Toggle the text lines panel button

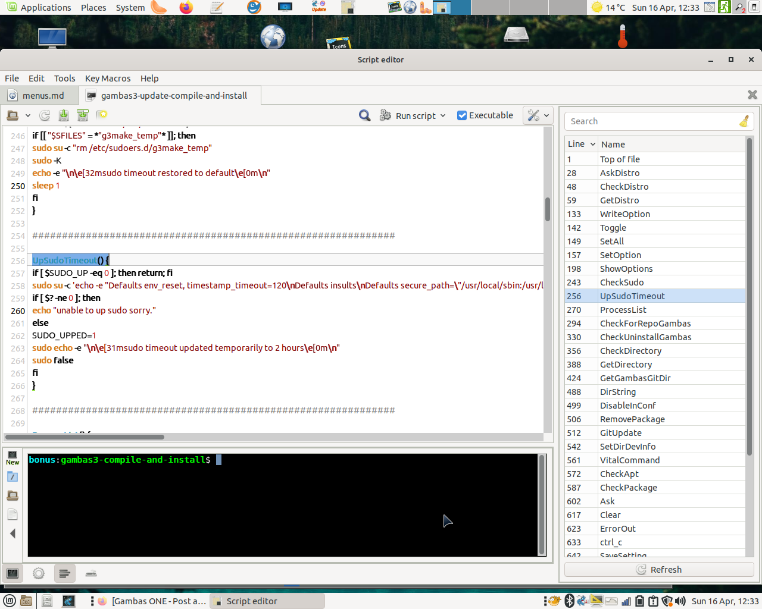coord(65,573)
